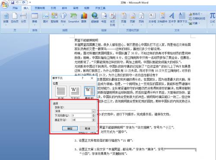
Task: Open the 字体 font dropdown in dialog
Action: point(93,111)
